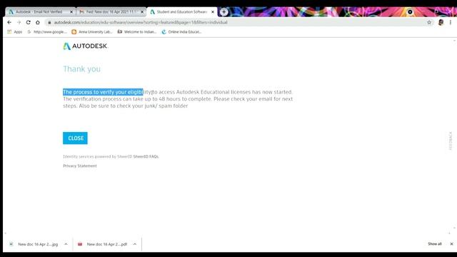Reload the current page
This screenshot has width=457, height=257.
tap(29, 22)
